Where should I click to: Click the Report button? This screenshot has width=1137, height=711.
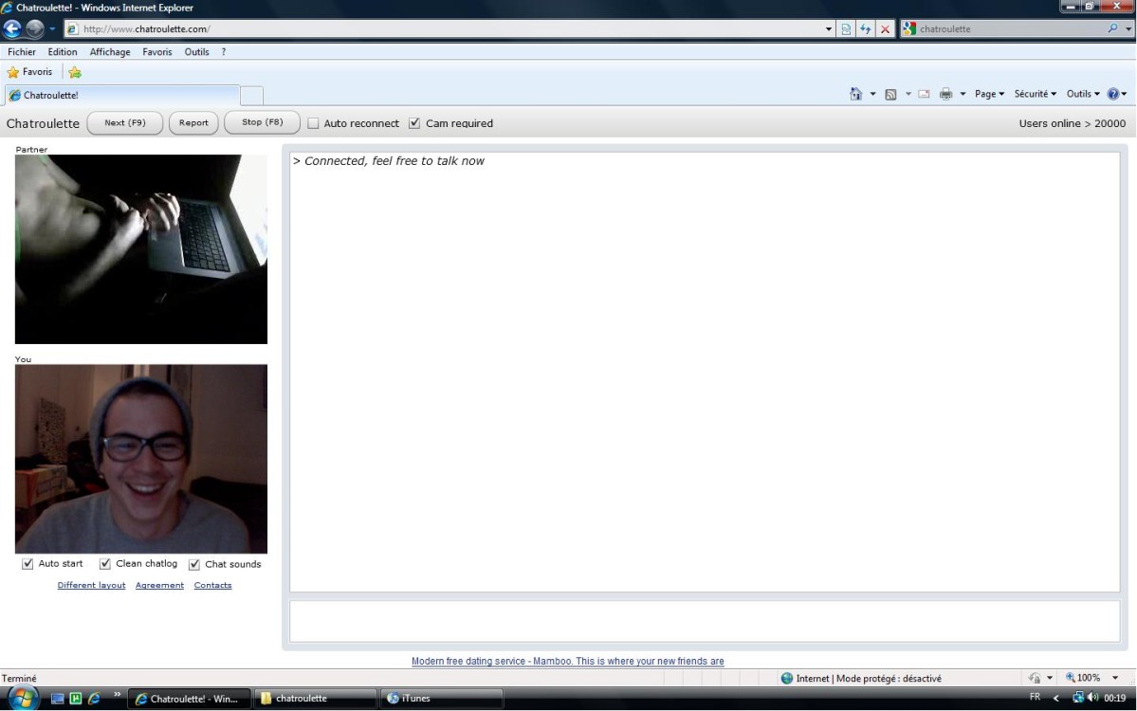[193, 123]
